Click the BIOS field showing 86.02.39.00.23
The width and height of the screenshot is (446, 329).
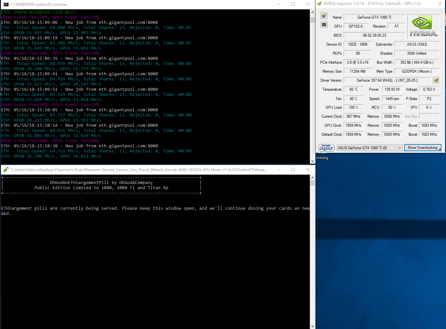click(374, 35)
